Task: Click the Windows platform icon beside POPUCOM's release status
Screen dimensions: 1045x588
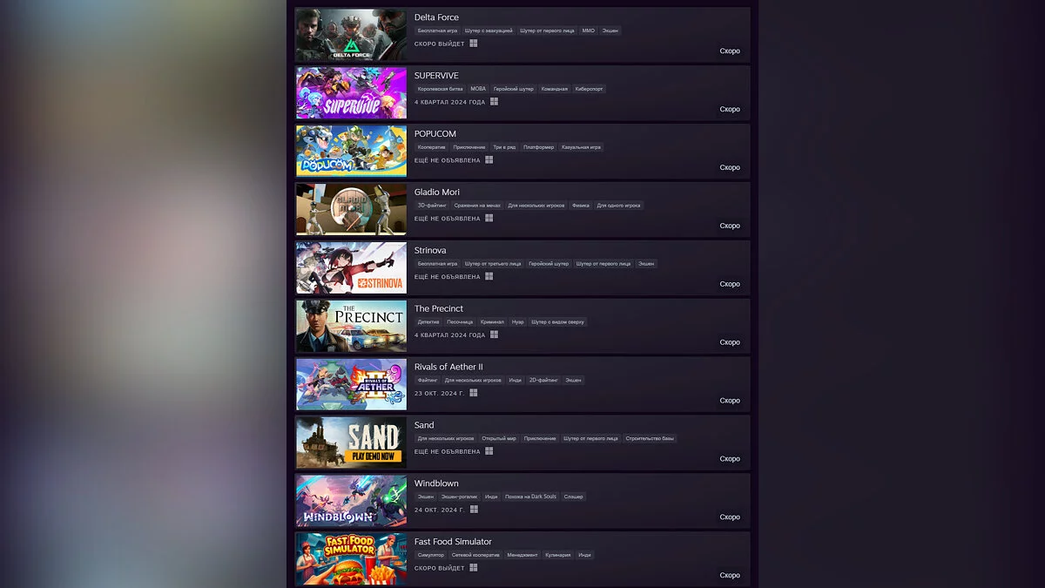Action: [x=489, y=159]
